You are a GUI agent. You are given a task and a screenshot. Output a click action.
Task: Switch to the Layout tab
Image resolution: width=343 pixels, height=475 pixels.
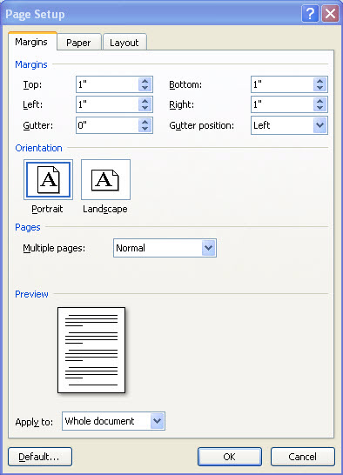tap(124, 43)
